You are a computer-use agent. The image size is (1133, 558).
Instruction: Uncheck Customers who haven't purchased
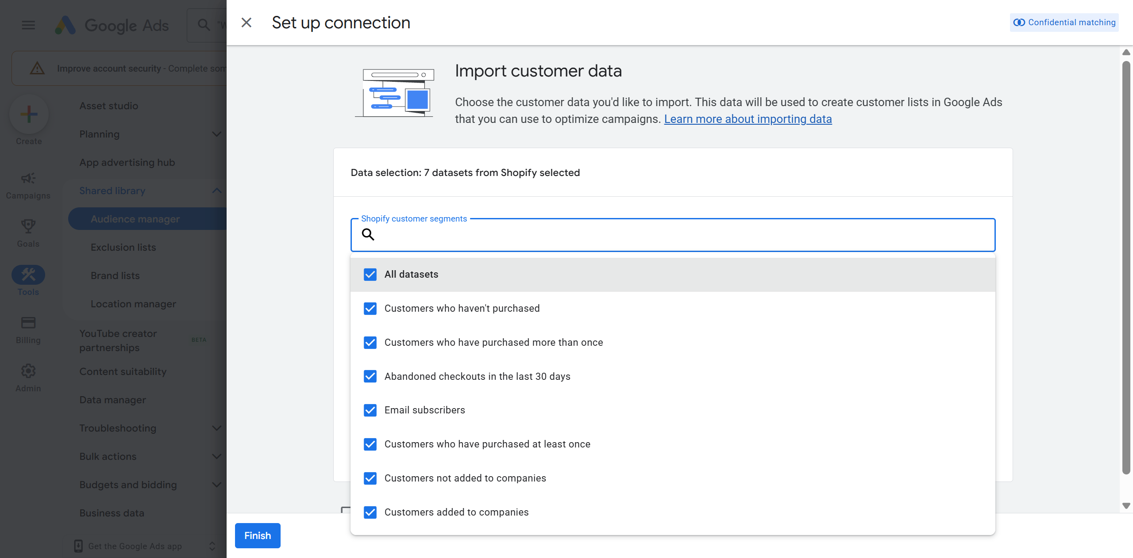click(x=370, y=309)
